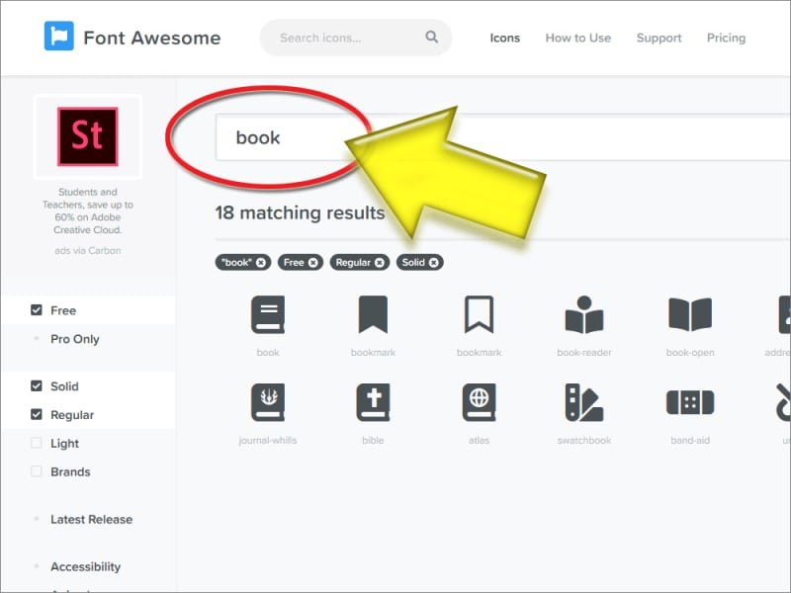Select the journal-whills icon
This screenshot has height=593, width=791.
click(268, 403)
